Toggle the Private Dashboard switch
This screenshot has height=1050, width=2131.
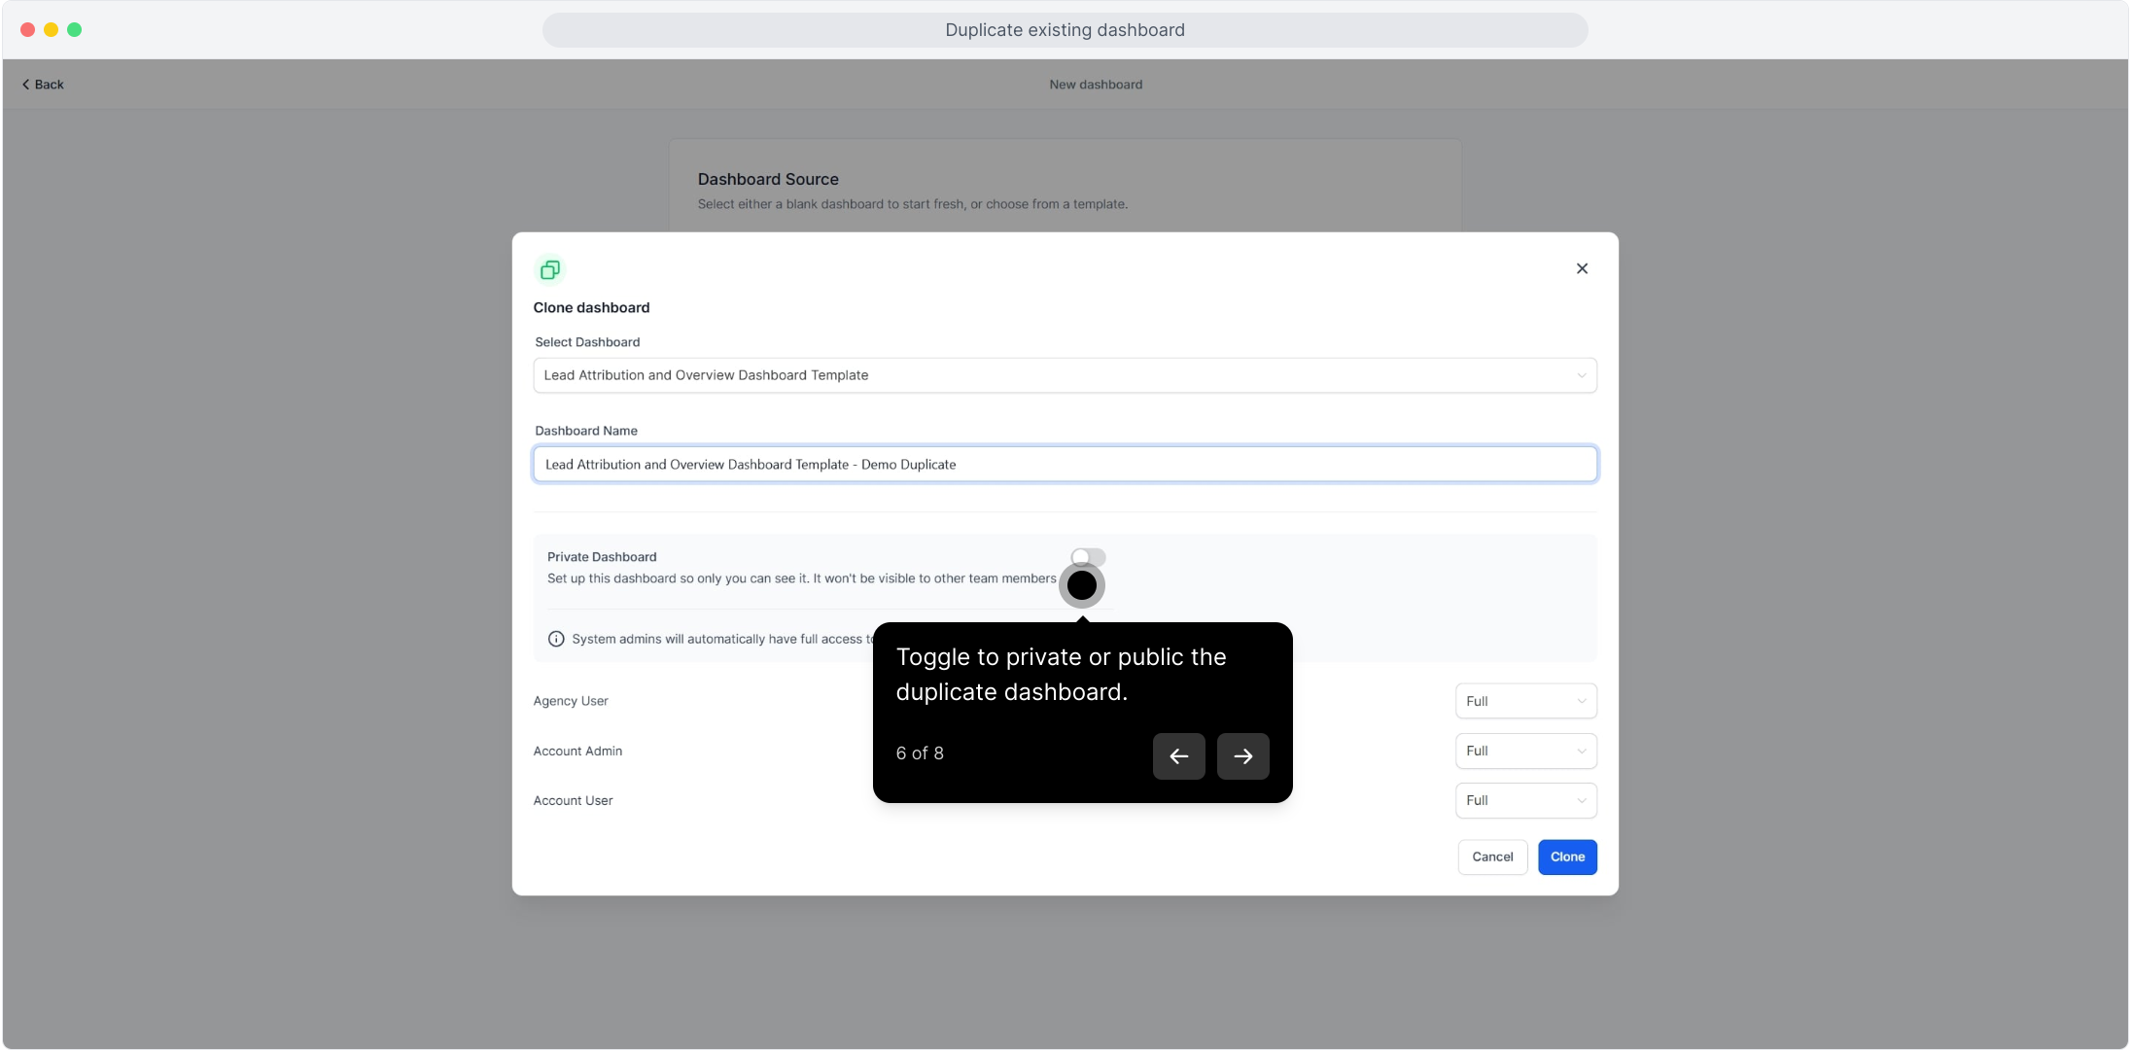pos(1088,557)
